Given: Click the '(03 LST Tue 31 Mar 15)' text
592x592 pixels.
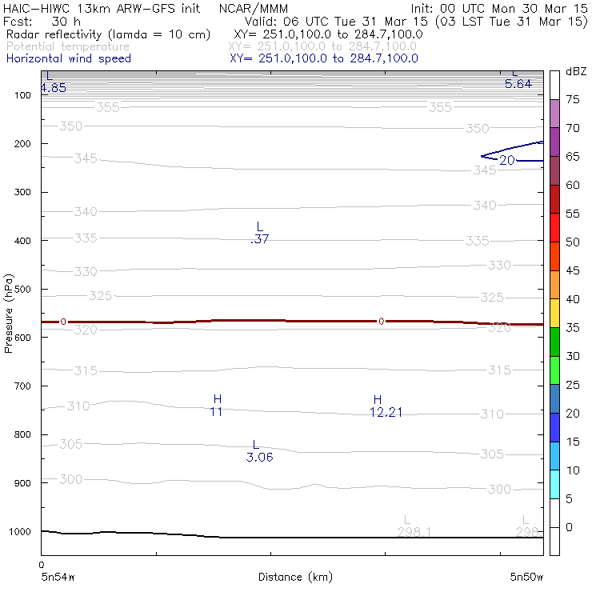Looking at the screenshot, I should 511,21.
